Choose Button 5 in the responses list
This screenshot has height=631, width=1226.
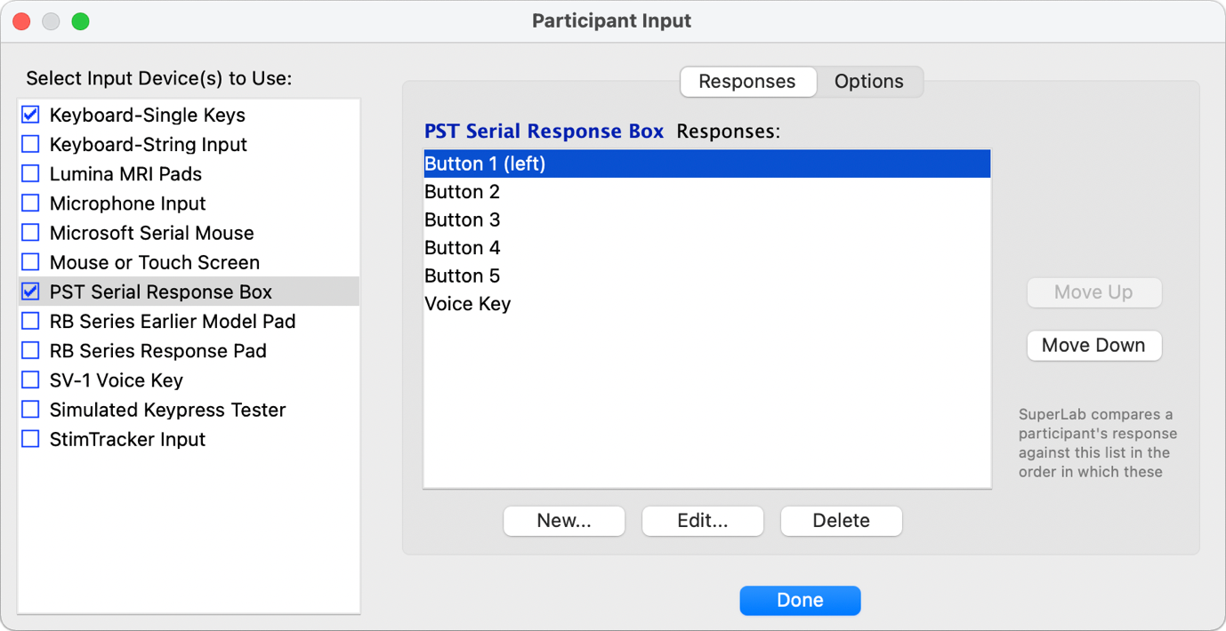463,276
